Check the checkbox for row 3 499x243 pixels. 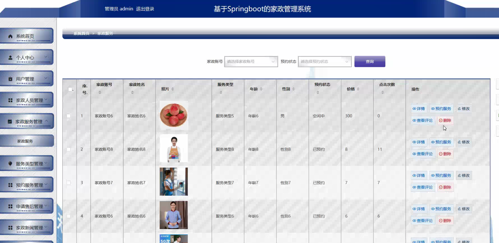pos(69,183)
